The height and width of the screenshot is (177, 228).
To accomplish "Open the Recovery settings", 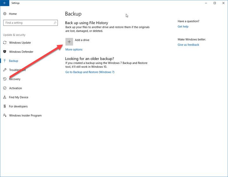I will click(15, 79).
